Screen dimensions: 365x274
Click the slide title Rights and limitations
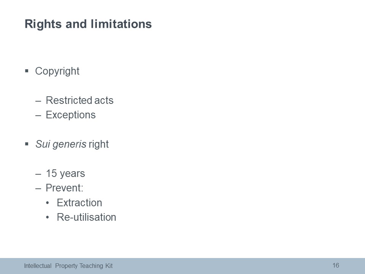coord(88,24)
